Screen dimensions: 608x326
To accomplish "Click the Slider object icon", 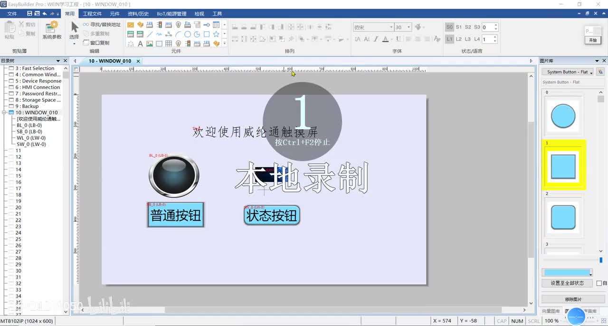I will point(207,25).
